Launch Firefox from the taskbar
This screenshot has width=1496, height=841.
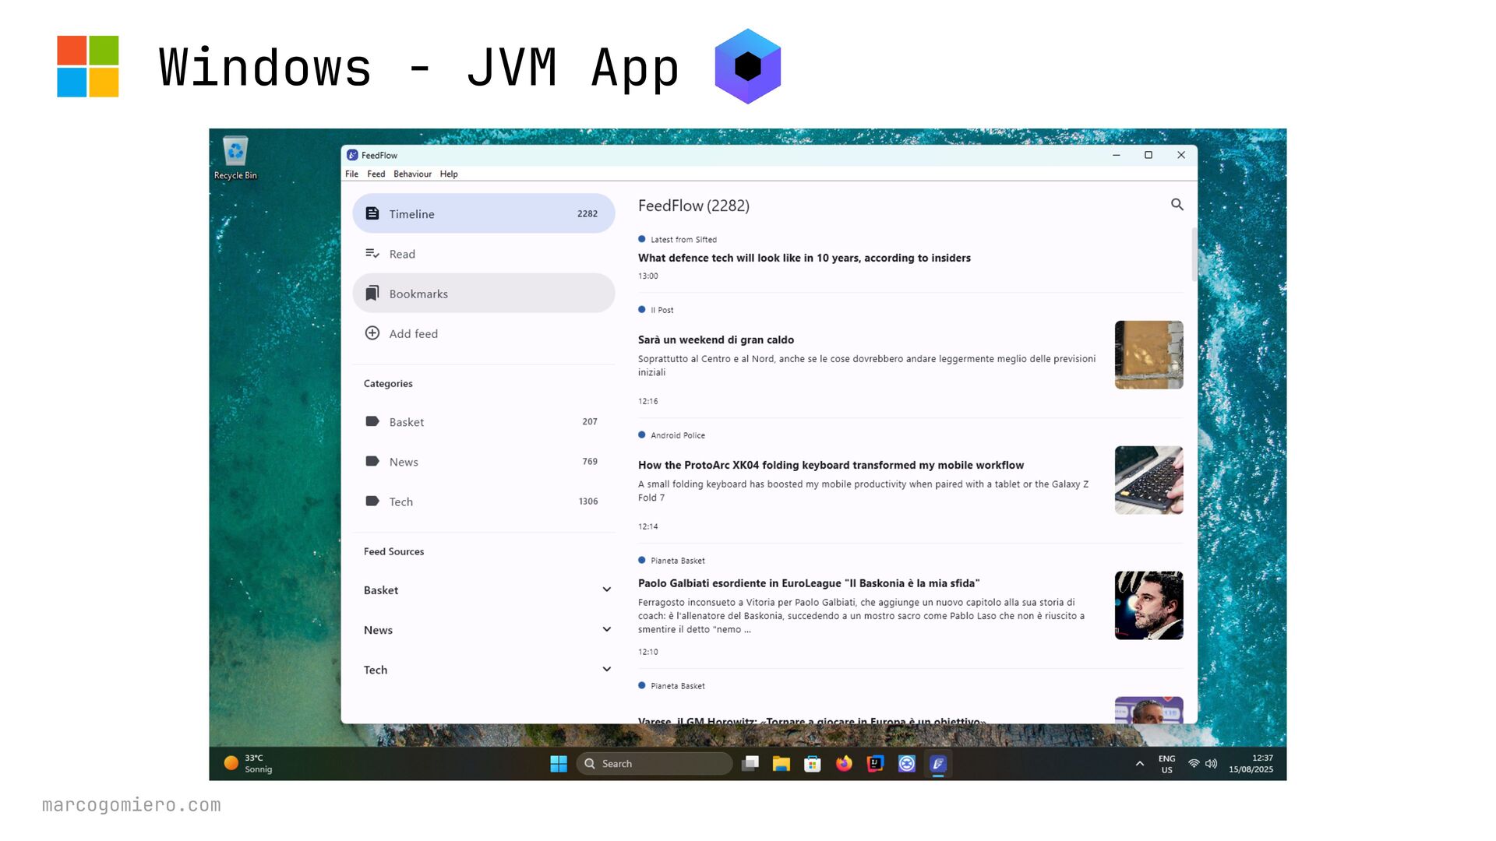844,764
